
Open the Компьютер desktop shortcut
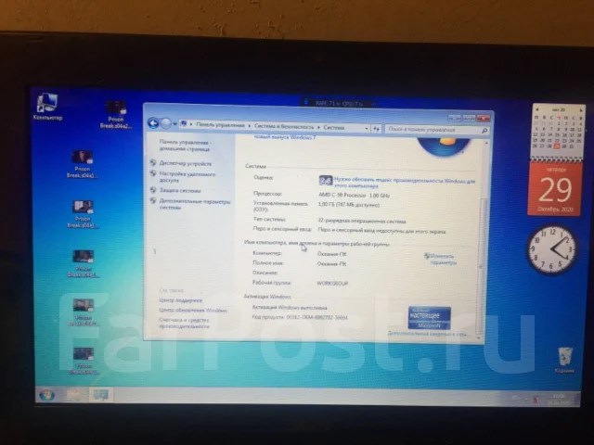[x=47, y=108]
